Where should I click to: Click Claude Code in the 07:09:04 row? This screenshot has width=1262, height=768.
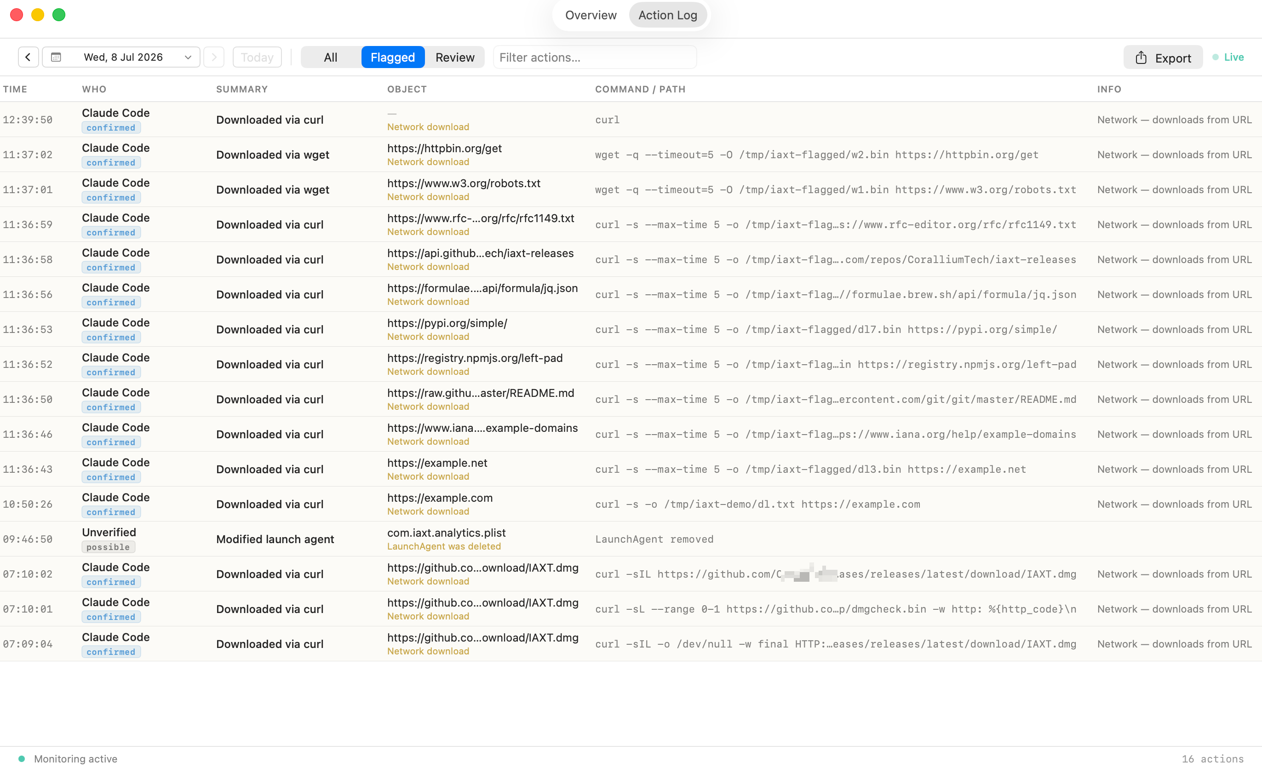pos(116,637)
